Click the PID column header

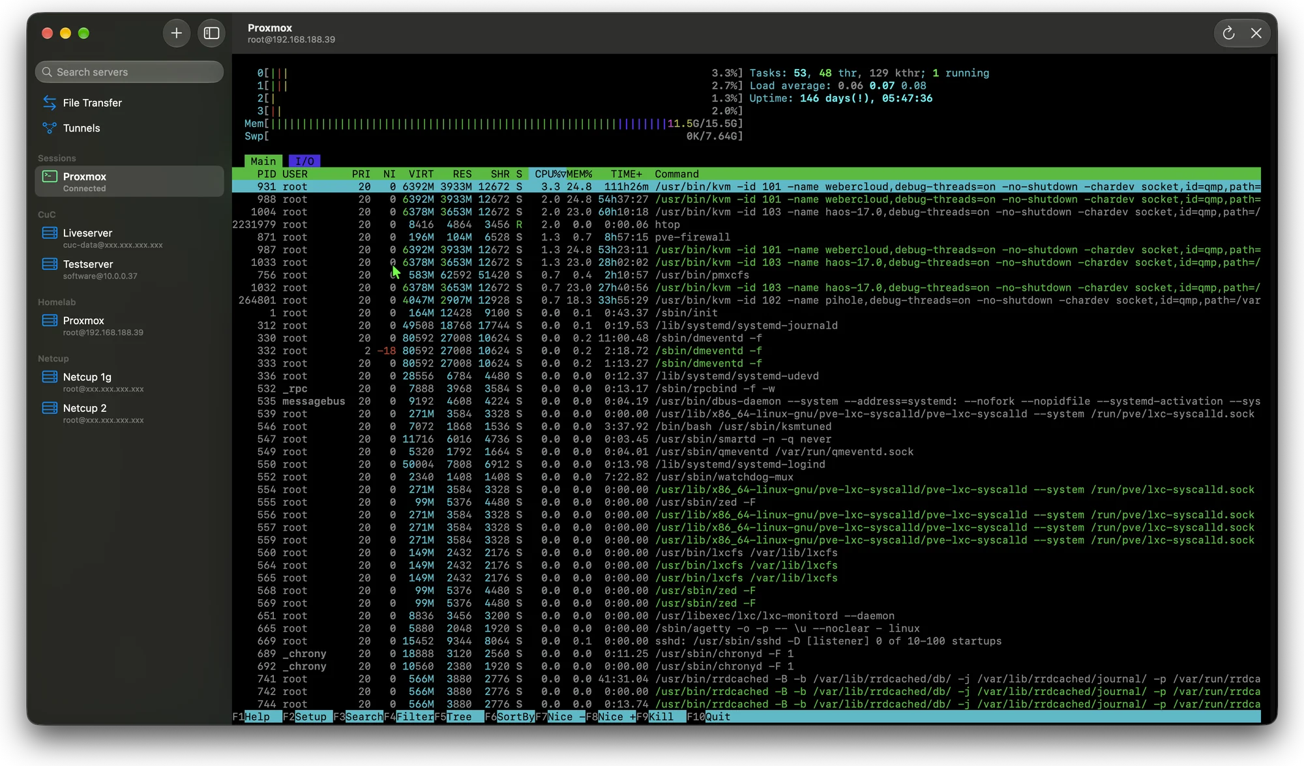(x=267, y=174)
